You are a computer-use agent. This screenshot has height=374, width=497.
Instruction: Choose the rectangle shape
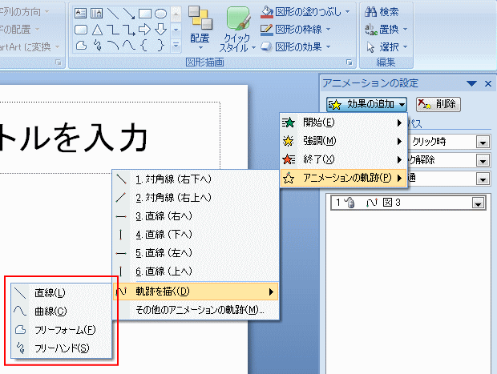tap(145, 14)
